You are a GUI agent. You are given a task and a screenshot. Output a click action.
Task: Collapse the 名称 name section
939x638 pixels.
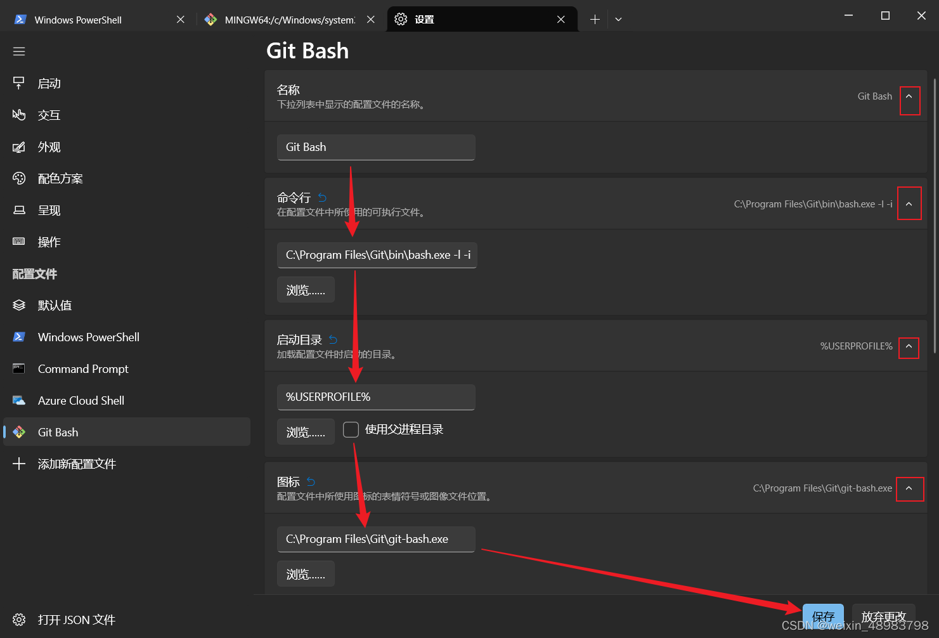909,96
